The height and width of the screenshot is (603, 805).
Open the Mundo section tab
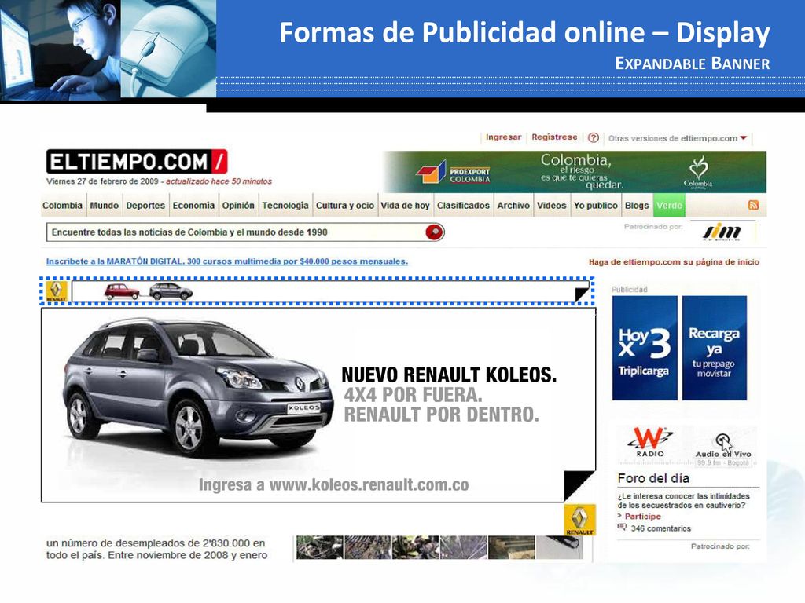105,206
